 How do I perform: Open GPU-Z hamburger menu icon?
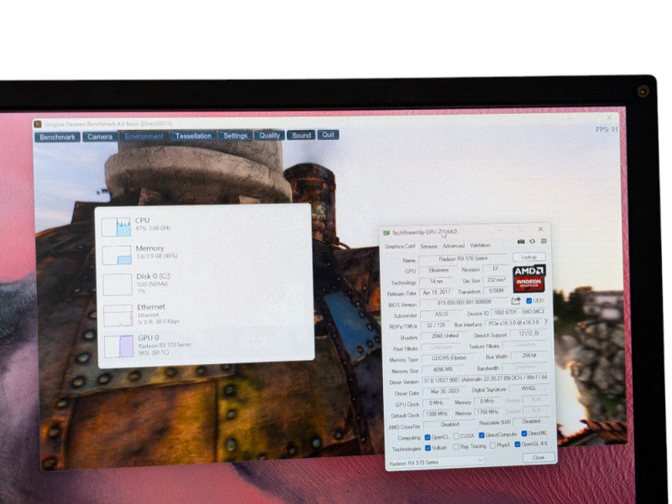(543, 242)
